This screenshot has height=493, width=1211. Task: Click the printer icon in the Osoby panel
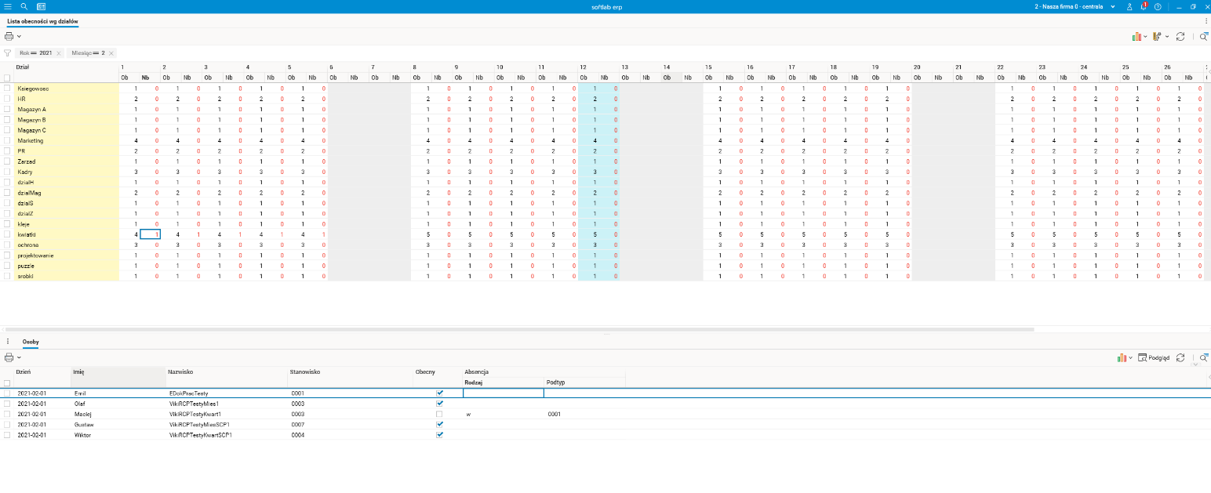click(x=9, y=357)
